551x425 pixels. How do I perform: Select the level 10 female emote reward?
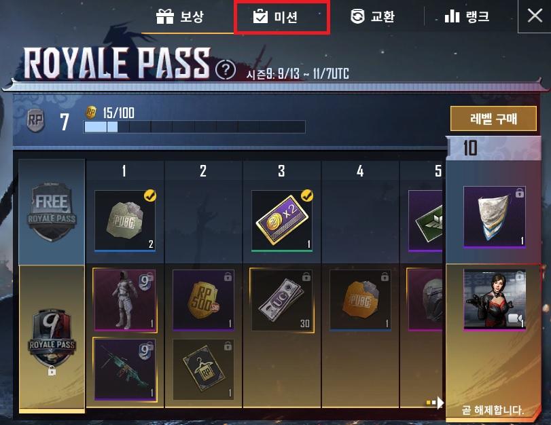tap(495, 299)
